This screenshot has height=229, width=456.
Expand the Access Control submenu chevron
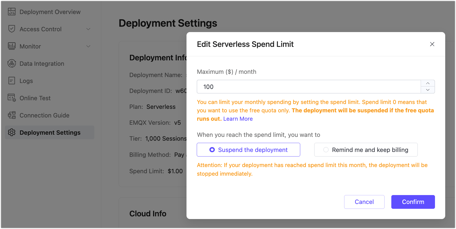click(88, 29)
